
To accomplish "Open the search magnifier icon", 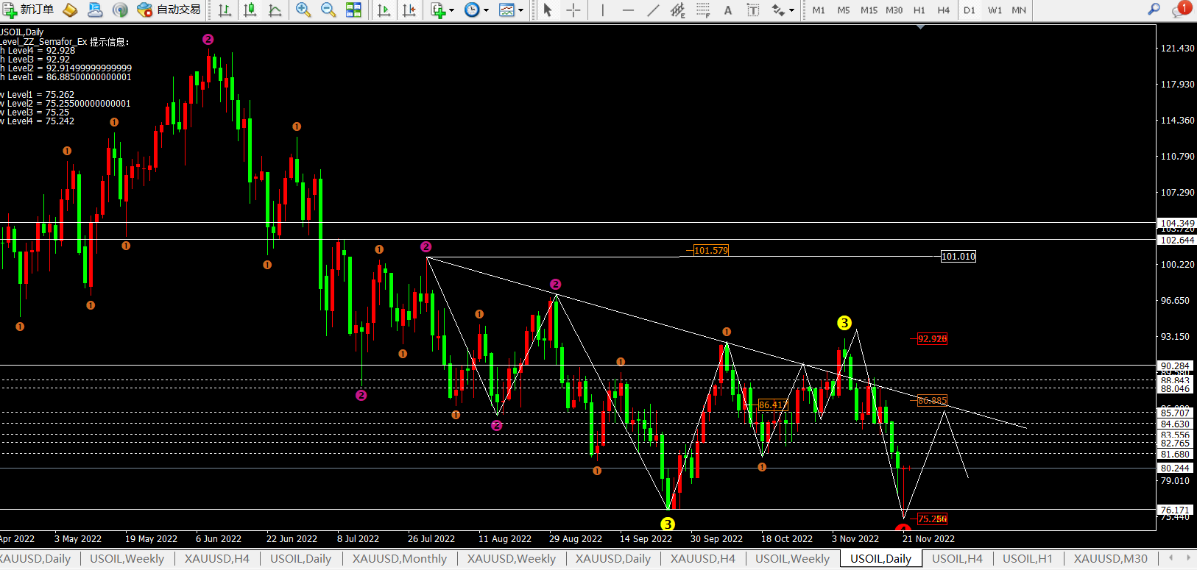I will point(1154,10).
